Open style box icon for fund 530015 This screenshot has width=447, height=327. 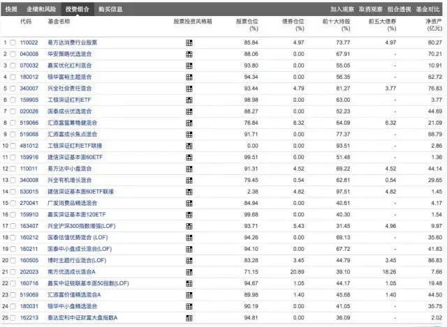pyautogui.click(x=189, y=192)
